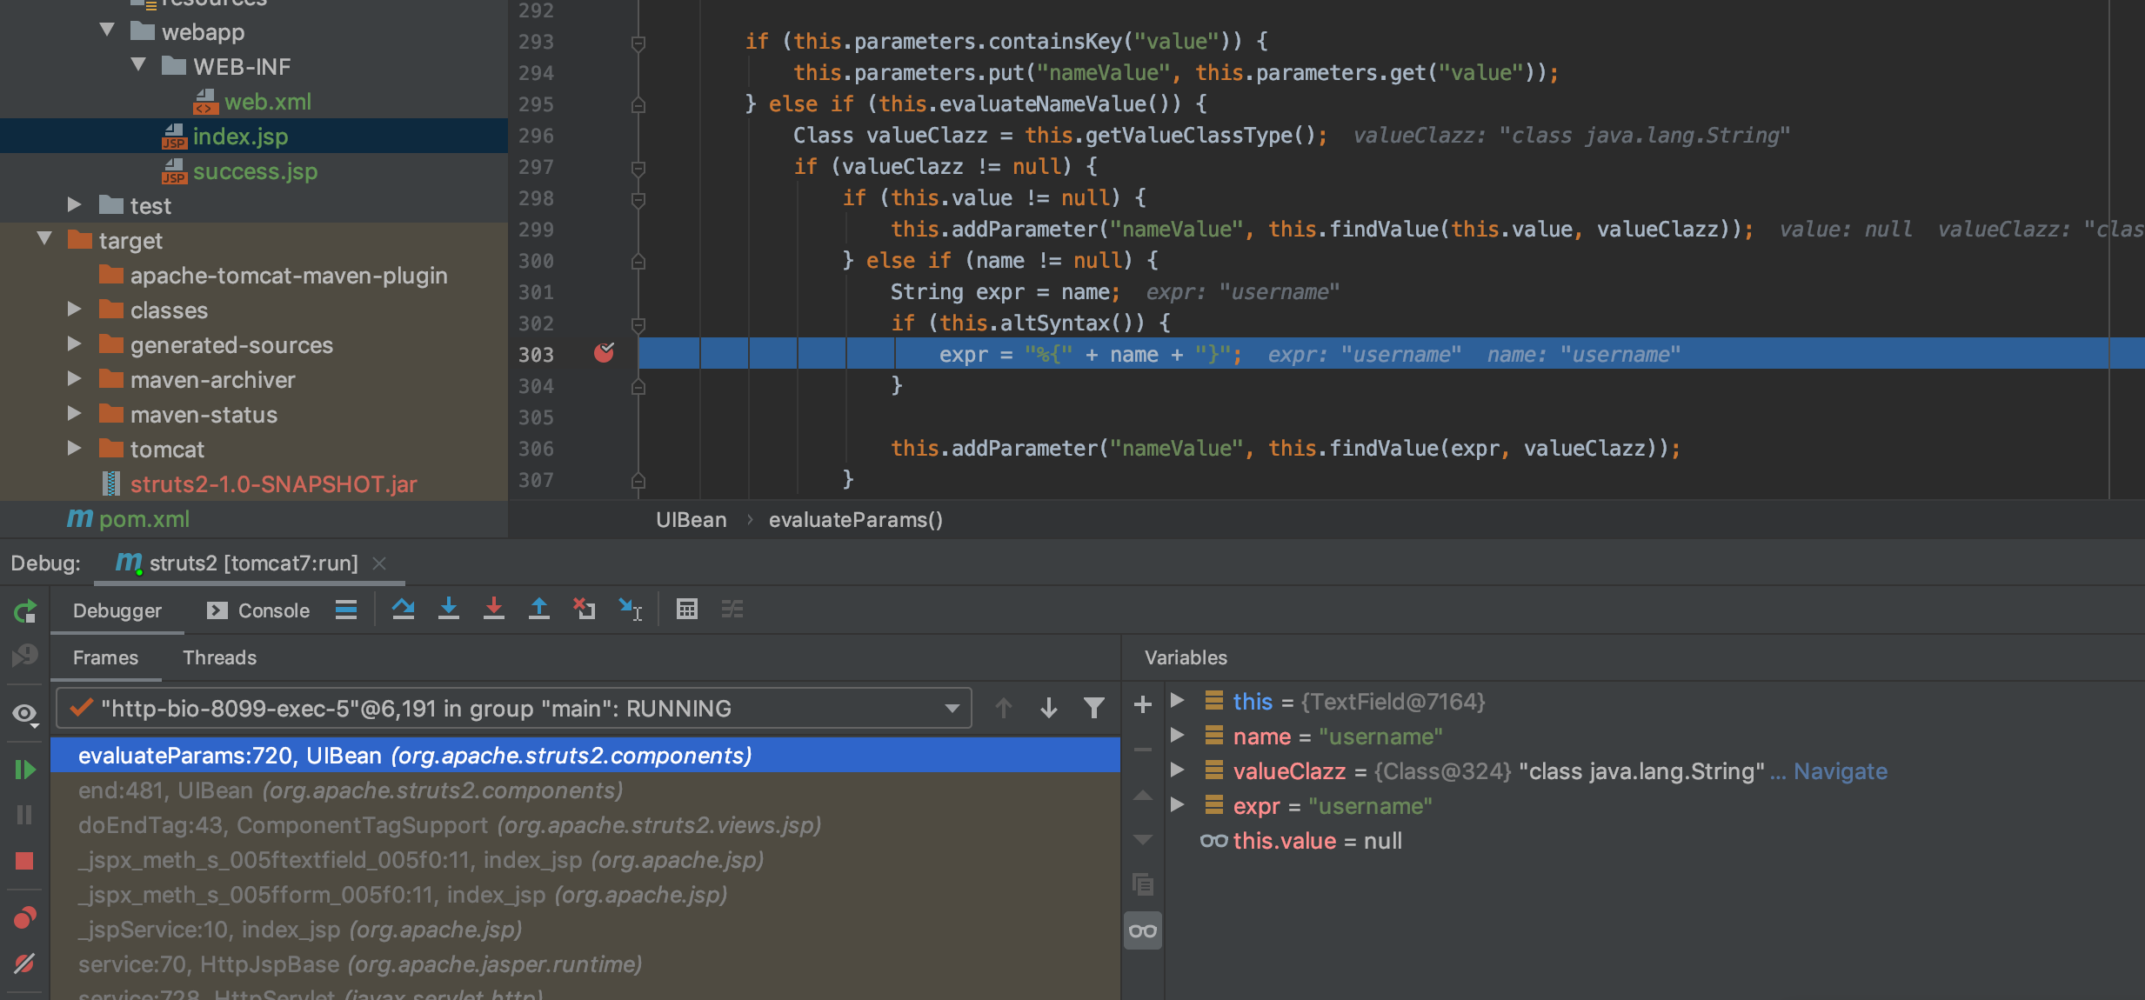Click line 306 in code editor

tap(1284, 449)
